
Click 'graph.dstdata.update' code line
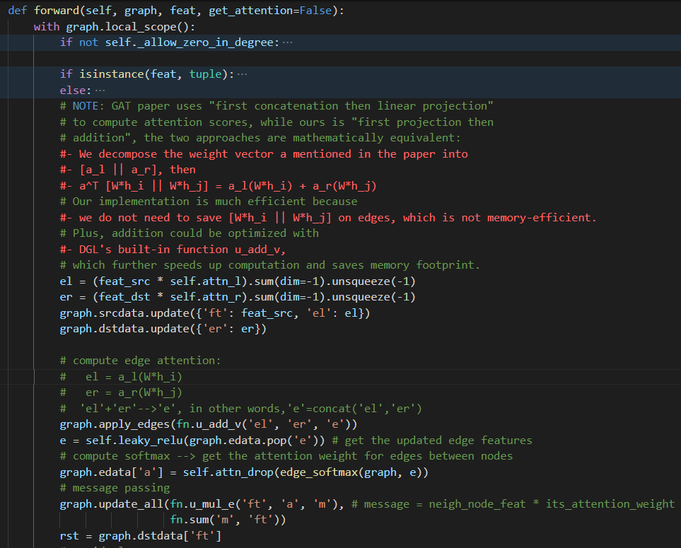coord(163,329)
